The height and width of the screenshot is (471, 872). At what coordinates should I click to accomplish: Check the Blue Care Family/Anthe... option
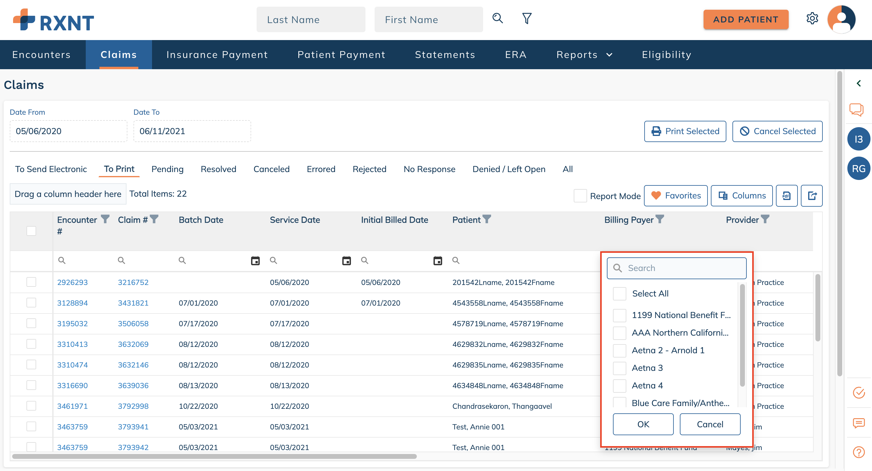pos(619,402)
